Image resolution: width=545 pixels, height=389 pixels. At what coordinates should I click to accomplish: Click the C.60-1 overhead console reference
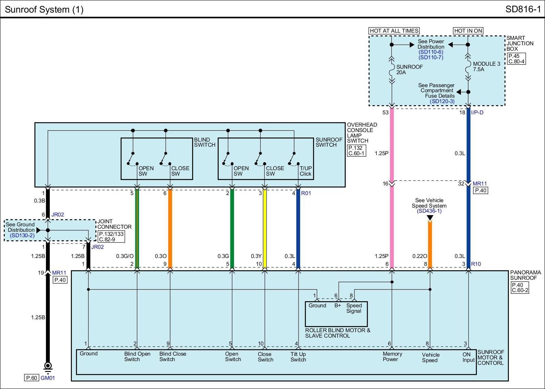(356, 153)
